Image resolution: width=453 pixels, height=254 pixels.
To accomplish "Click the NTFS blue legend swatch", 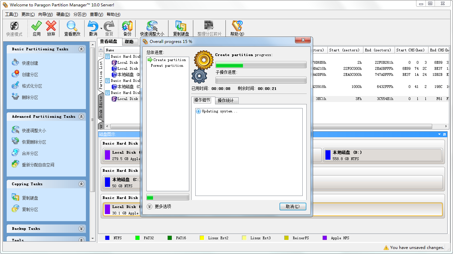I will click(107, 238).
